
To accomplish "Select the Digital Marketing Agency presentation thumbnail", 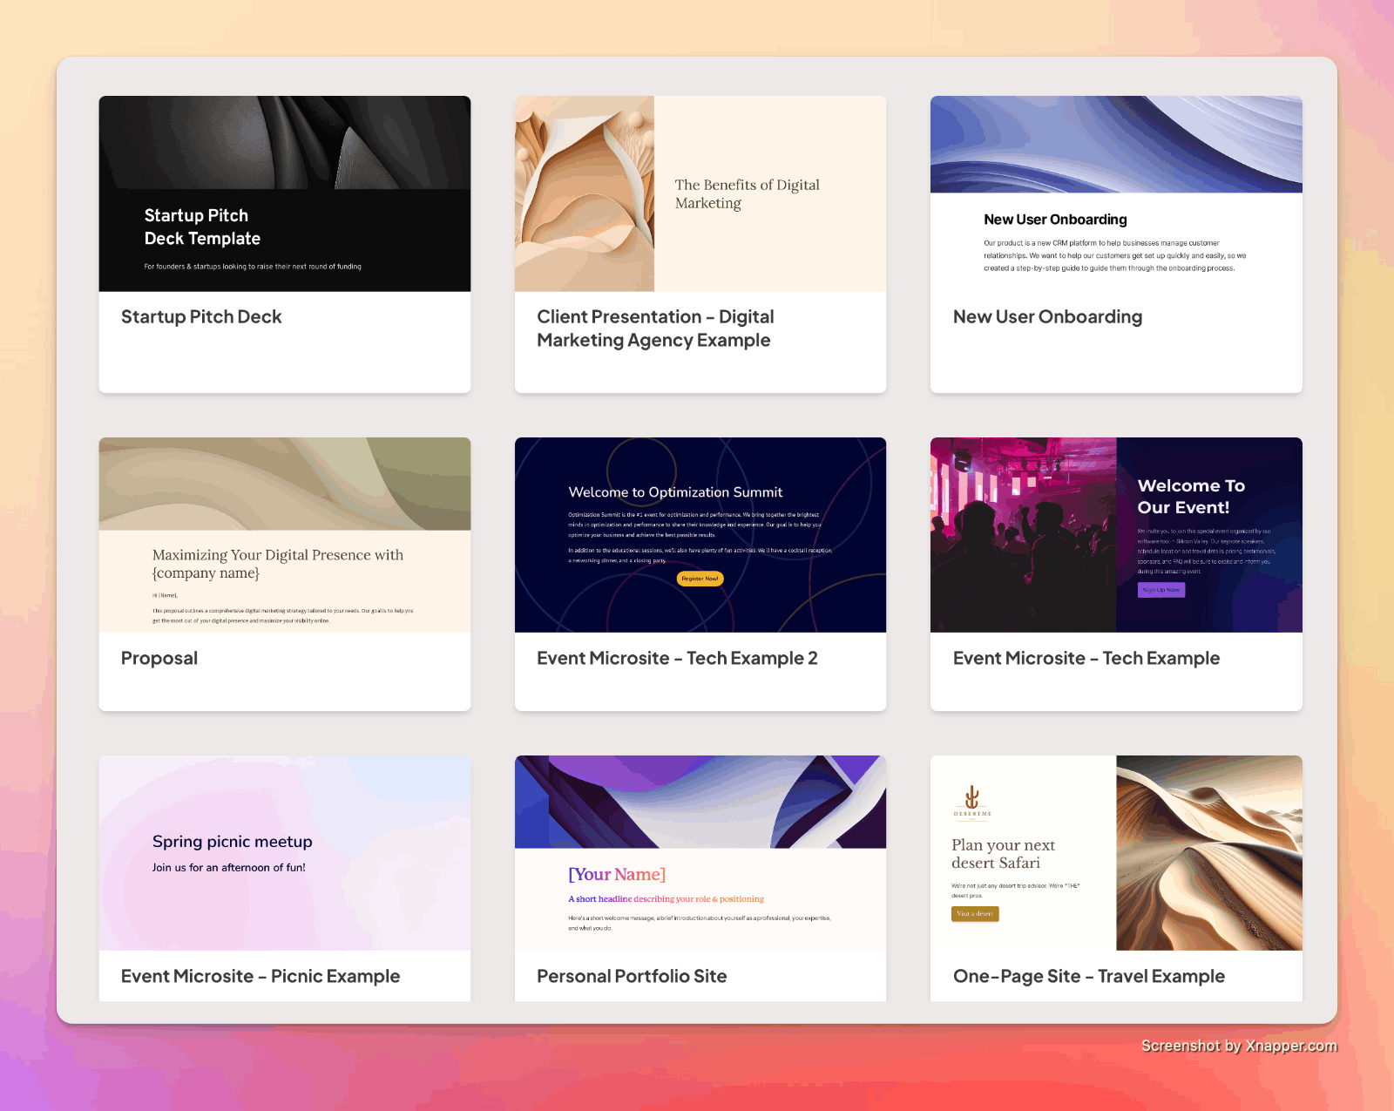I will tap(700, 193).
